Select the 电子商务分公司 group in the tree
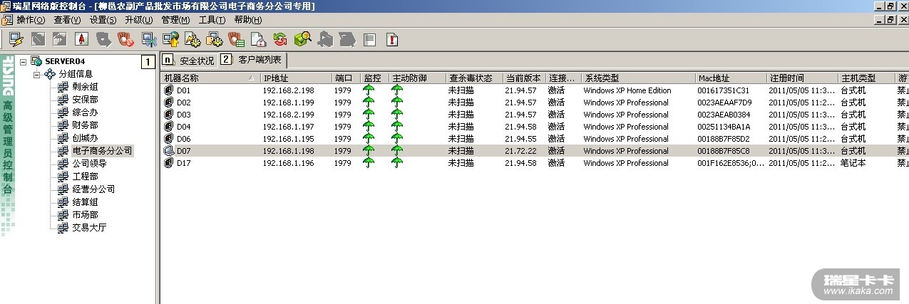909x304 pixels. click(x=102, y=151)
